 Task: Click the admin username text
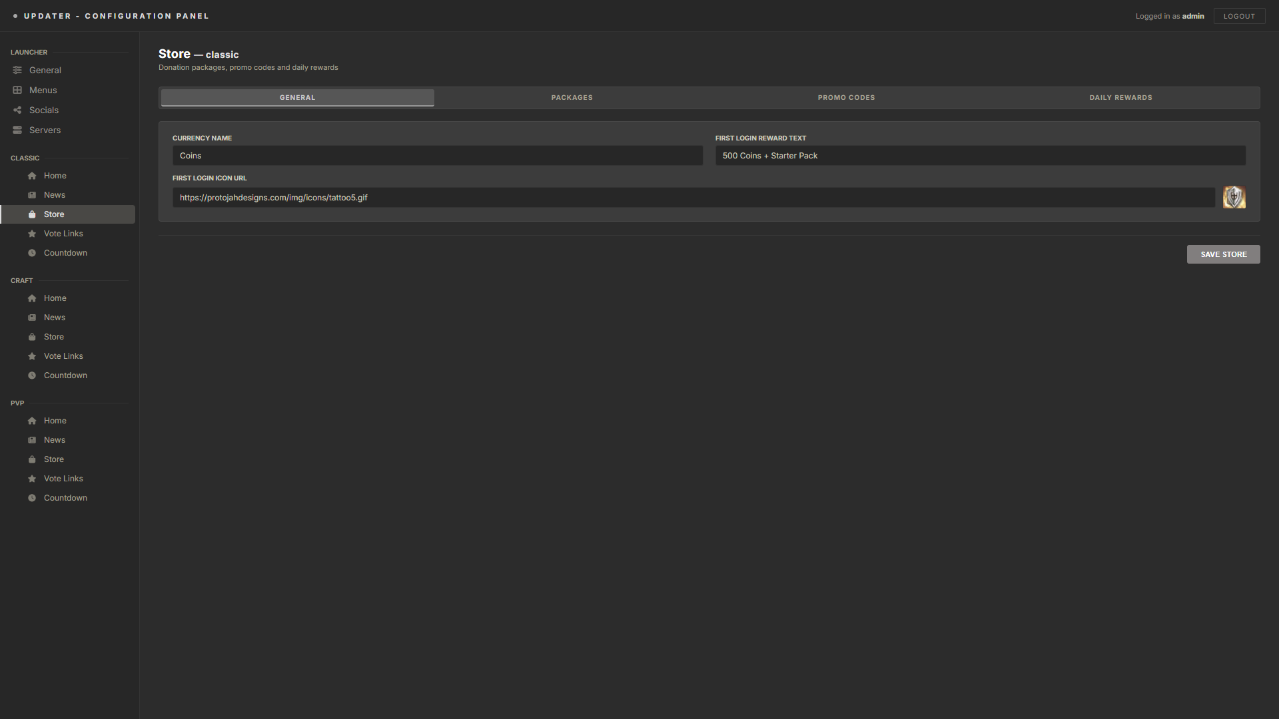pyautogui.click(x=1193, y=16)
